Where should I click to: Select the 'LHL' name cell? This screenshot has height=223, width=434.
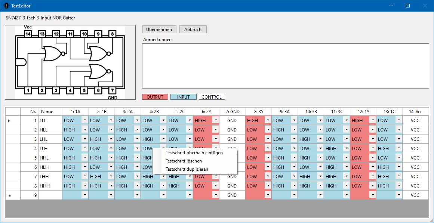pyautogui.click(x=50, y=139)
